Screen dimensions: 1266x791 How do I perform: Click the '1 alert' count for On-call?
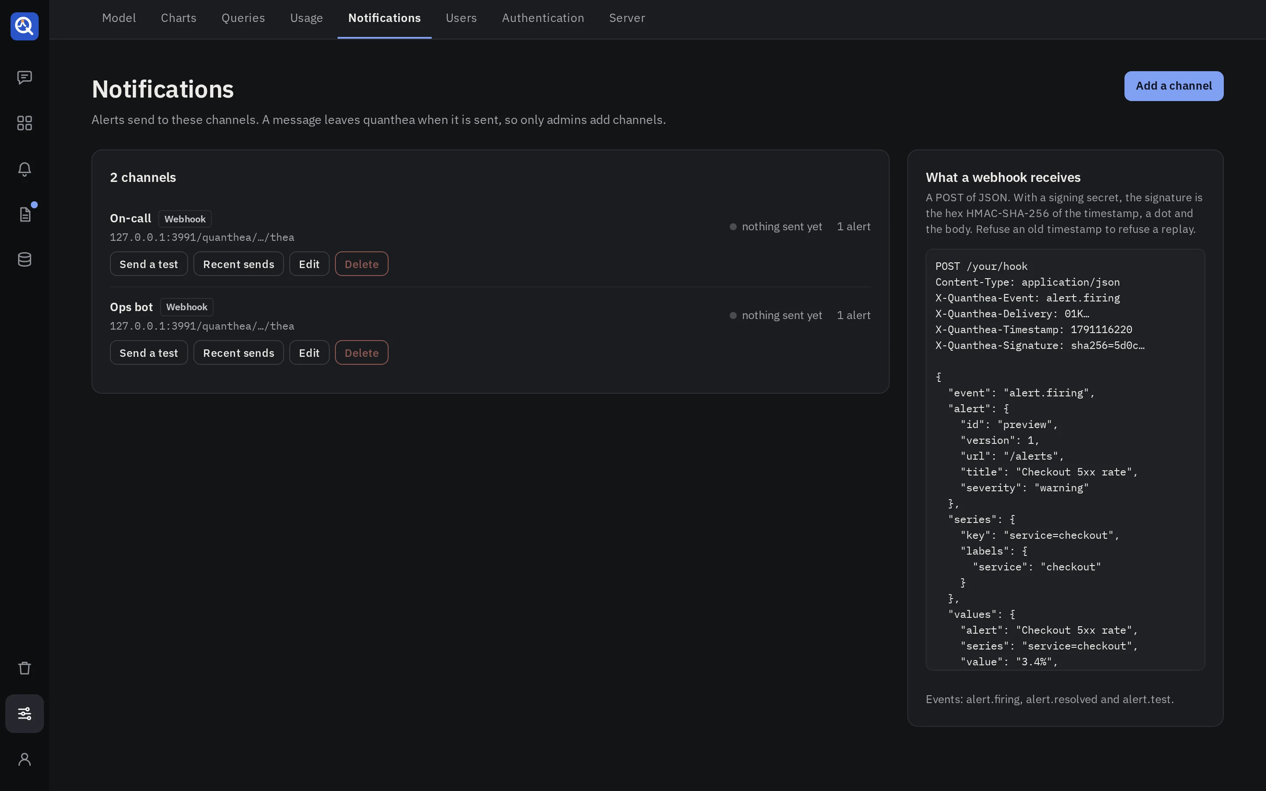point(854,226)
